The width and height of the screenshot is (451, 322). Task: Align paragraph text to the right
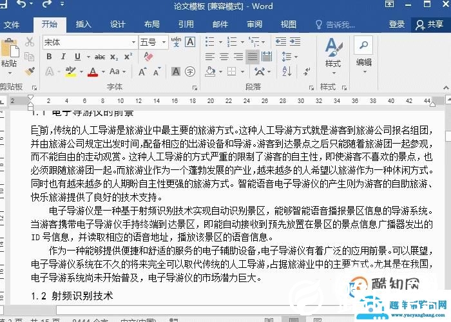238,57
